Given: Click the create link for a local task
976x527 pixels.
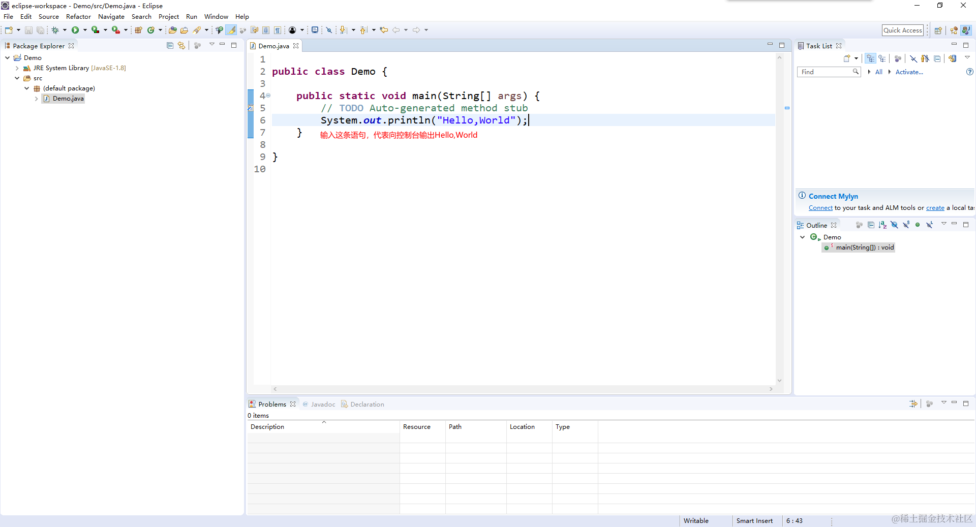Looking at the screenshot, I should tap(935, 207).
